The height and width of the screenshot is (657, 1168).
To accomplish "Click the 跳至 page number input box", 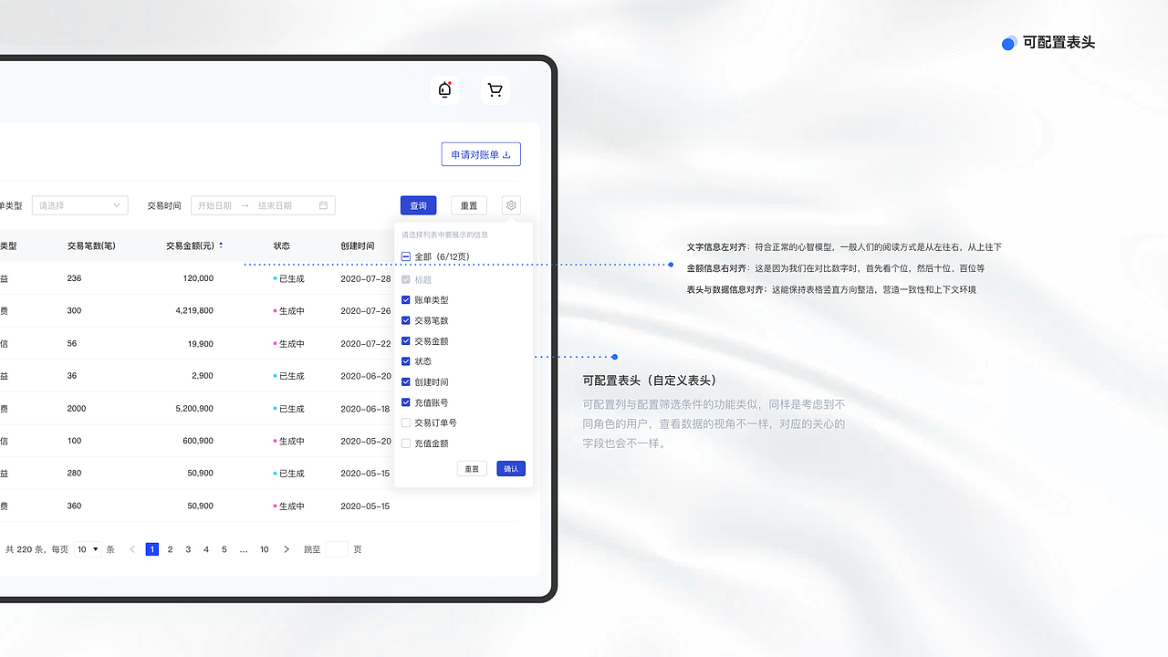I will (x=337, y=549).
